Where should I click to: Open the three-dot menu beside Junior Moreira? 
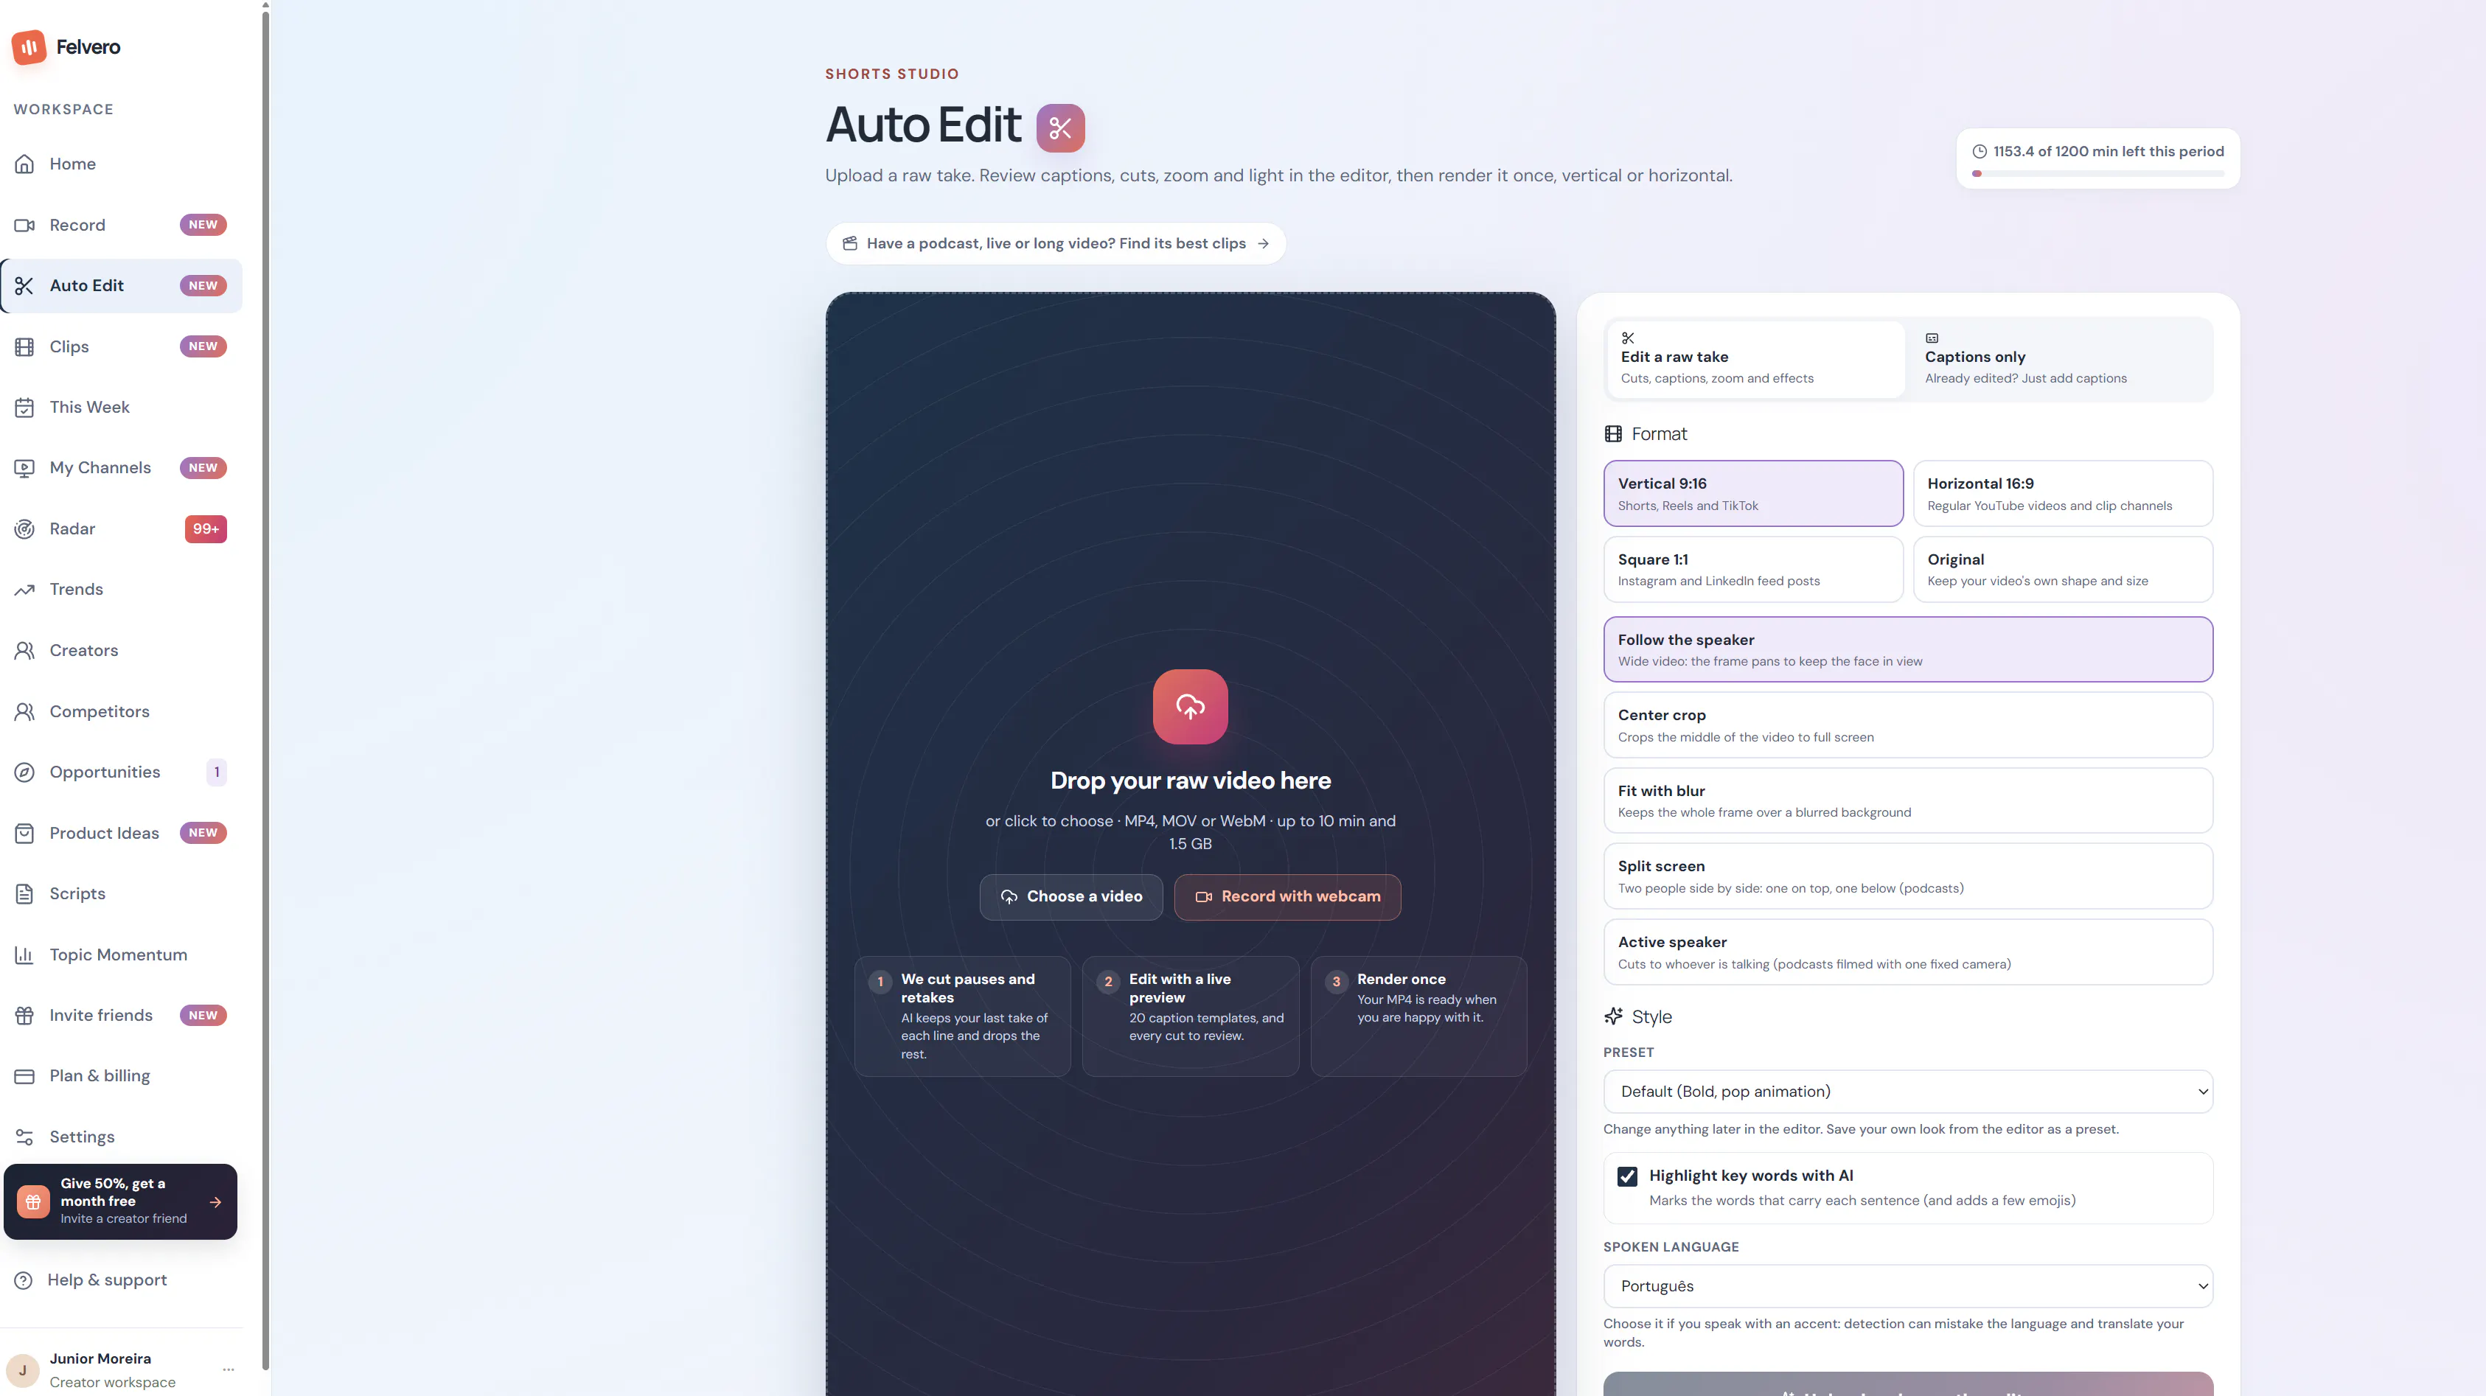(229, 1369)
